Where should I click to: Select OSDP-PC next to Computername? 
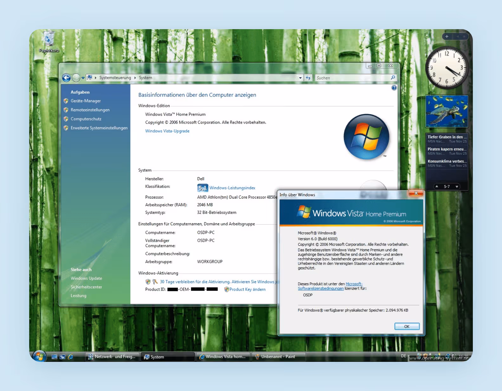[206, 233]
